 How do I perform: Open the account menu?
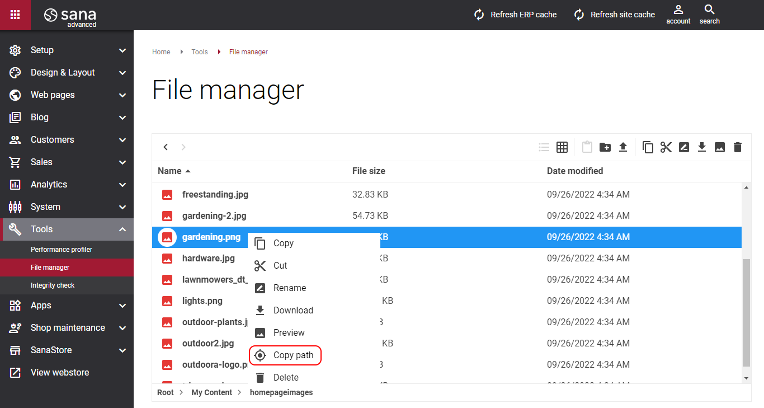tap(678, 15)
